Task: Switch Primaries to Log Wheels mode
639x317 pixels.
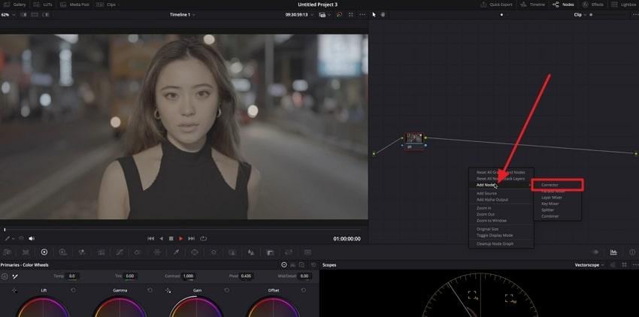Action: pos(301,265)
